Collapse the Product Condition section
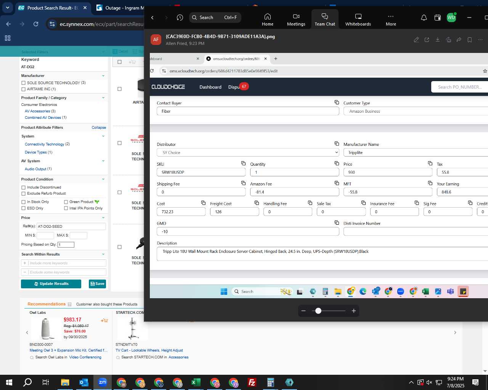Screen dimensions: 488x390 point(103,179)
